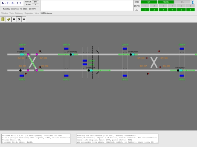Click the red signal below SW_307
The image size is (197, 147).
point(148,74)
